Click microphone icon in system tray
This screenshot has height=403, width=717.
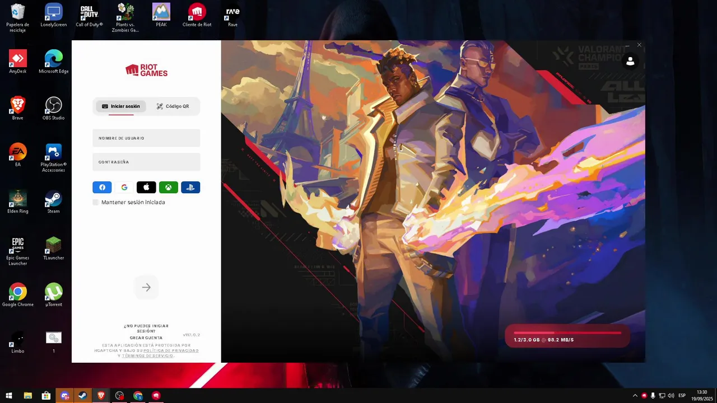tap(653, 396)
